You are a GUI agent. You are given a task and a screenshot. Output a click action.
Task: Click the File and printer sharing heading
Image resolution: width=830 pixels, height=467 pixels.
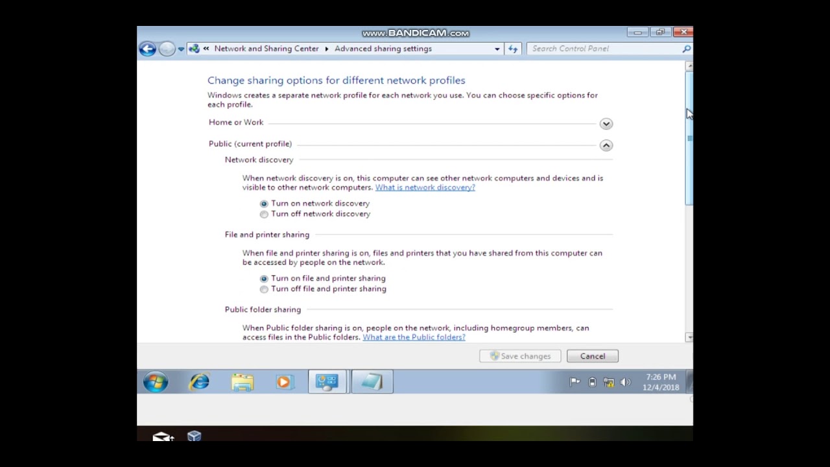[x=267, y=235]
